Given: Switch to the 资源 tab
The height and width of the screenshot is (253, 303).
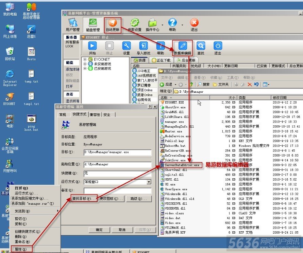Looking at the screenshot, I should click(139, 60).
